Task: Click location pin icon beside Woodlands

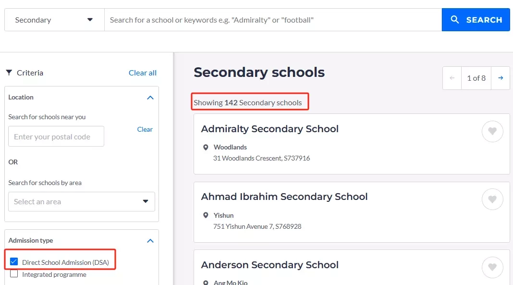Action: pyautogui.click(x=206, y=148)
